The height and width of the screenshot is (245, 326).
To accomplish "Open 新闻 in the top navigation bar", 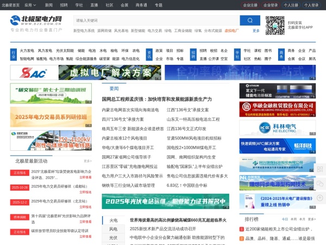I will point(49,5).
